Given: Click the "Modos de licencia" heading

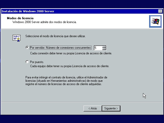Looking at the screenshot, I should point(20,18).
